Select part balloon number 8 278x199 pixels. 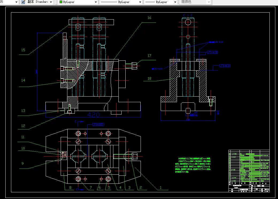70,187
